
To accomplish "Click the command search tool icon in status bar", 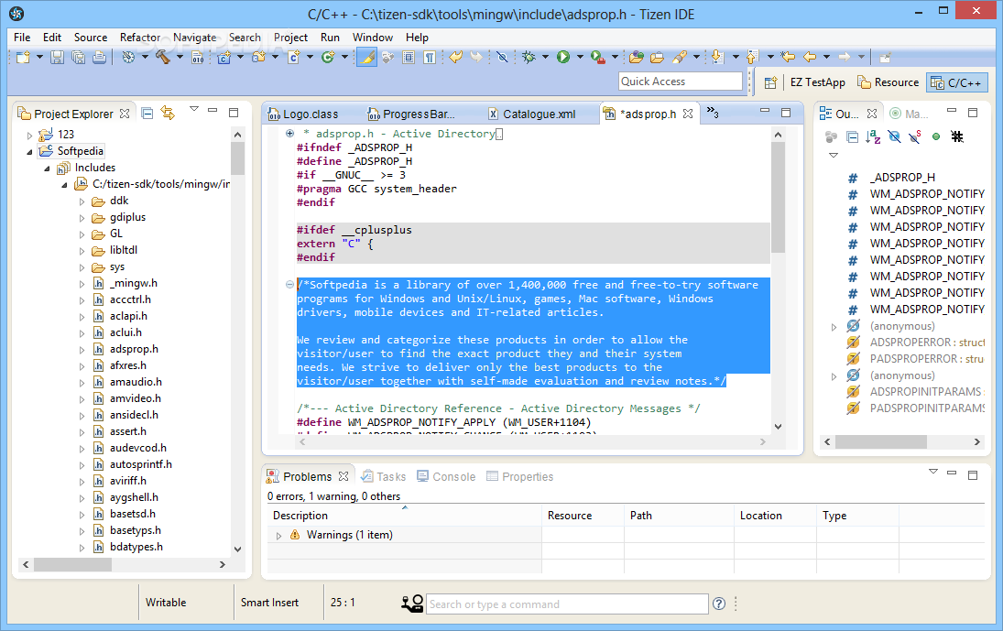I will [x=412, y=604].
